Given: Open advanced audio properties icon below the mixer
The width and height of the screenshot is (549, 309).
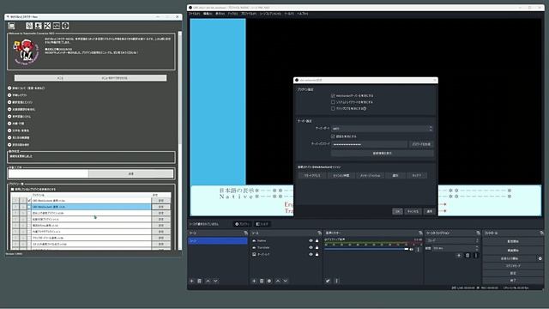Looking at the screenshot, I should [328, 281].
